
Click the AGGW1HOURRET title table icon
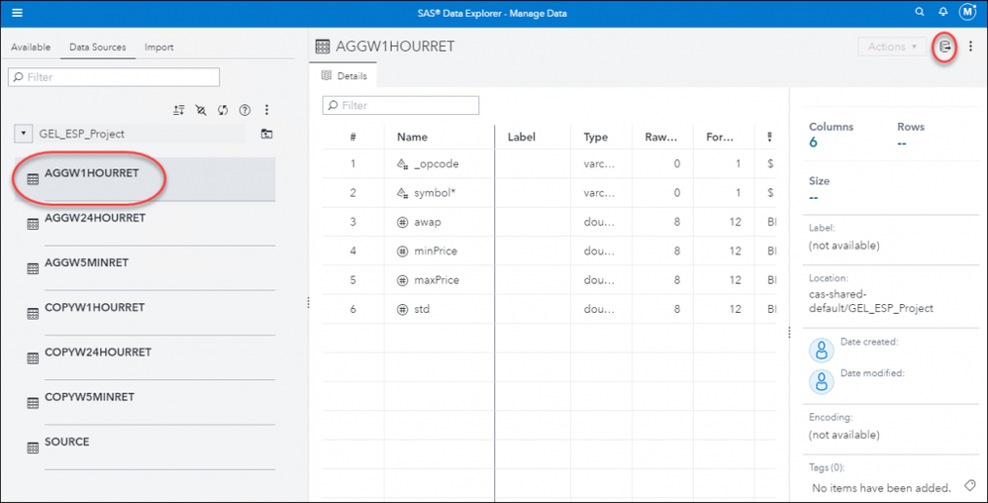[x=323, y=47]
